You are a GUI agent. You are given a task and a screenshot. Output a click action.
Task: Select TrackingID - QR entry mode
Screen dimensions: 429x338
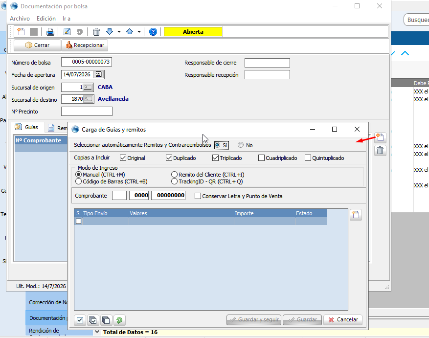(x=174, y=181)
